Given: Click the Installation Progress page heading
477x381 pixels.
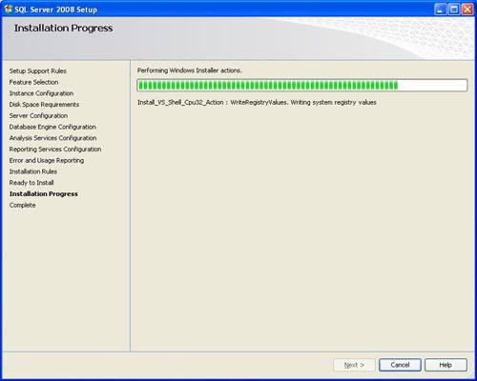Looking at the screenshot, I should point(63,28).
